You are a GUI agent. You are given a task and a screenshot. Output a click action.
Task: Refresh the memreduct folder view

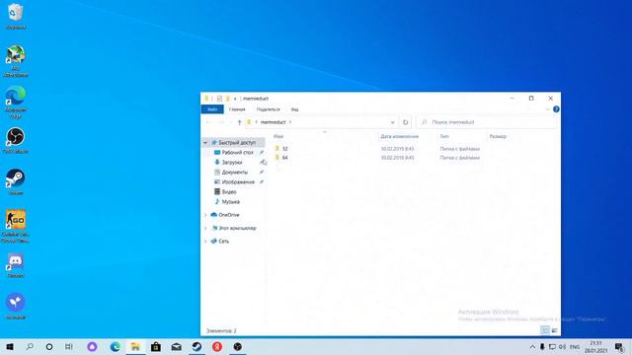tap(406, 122)
